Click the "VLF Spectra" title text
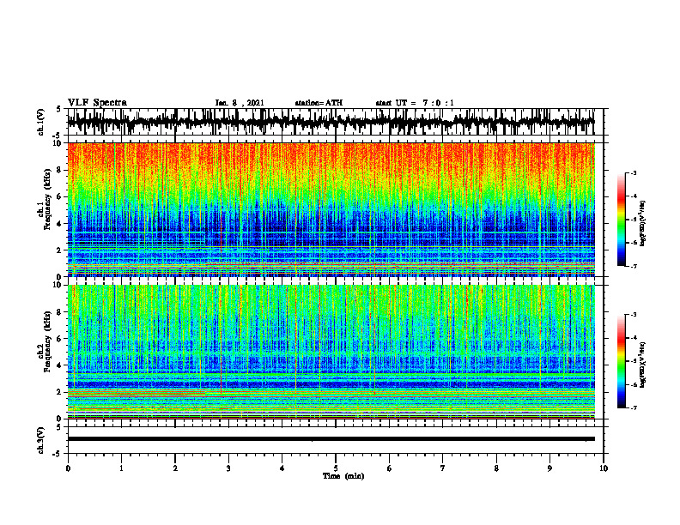Image resolution: width=680 pixels, height=525 pixels. [97, 103]
